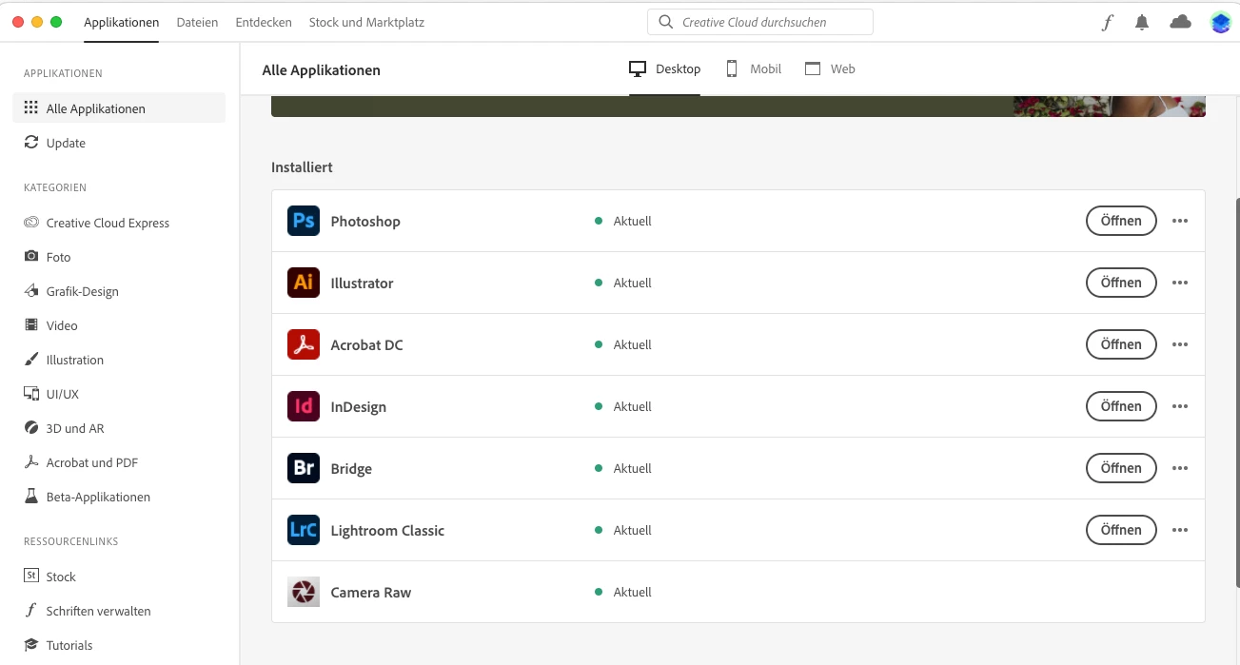Click the Illustrator app icon
Viewport: 1240px width, 665px height.
(304, 283)
